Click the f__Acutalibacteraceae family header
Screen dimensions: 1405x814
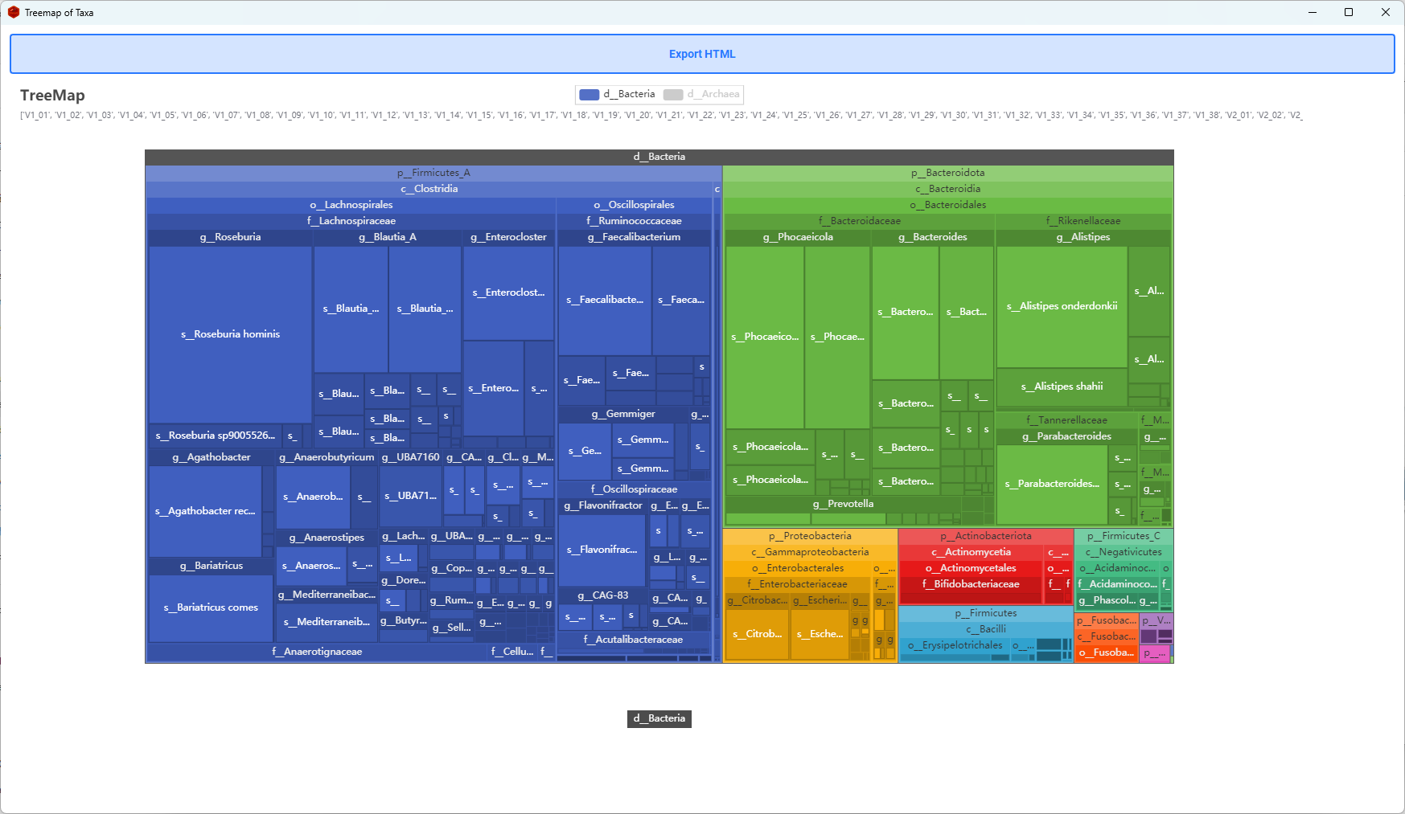[x=635, y=640]
